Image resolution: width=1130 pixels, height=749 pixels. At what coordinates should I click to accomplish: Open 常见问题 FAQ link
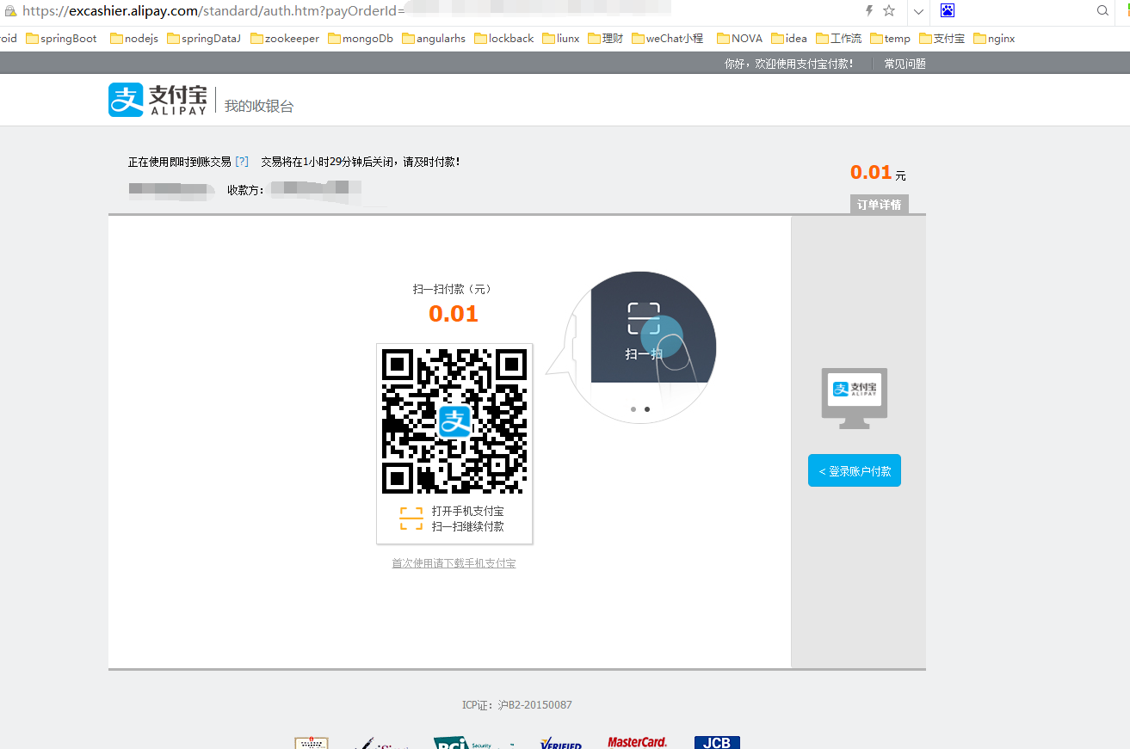905,64
